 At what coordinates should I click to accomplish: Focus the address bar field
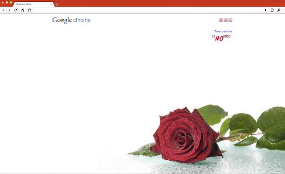[148, 10]
